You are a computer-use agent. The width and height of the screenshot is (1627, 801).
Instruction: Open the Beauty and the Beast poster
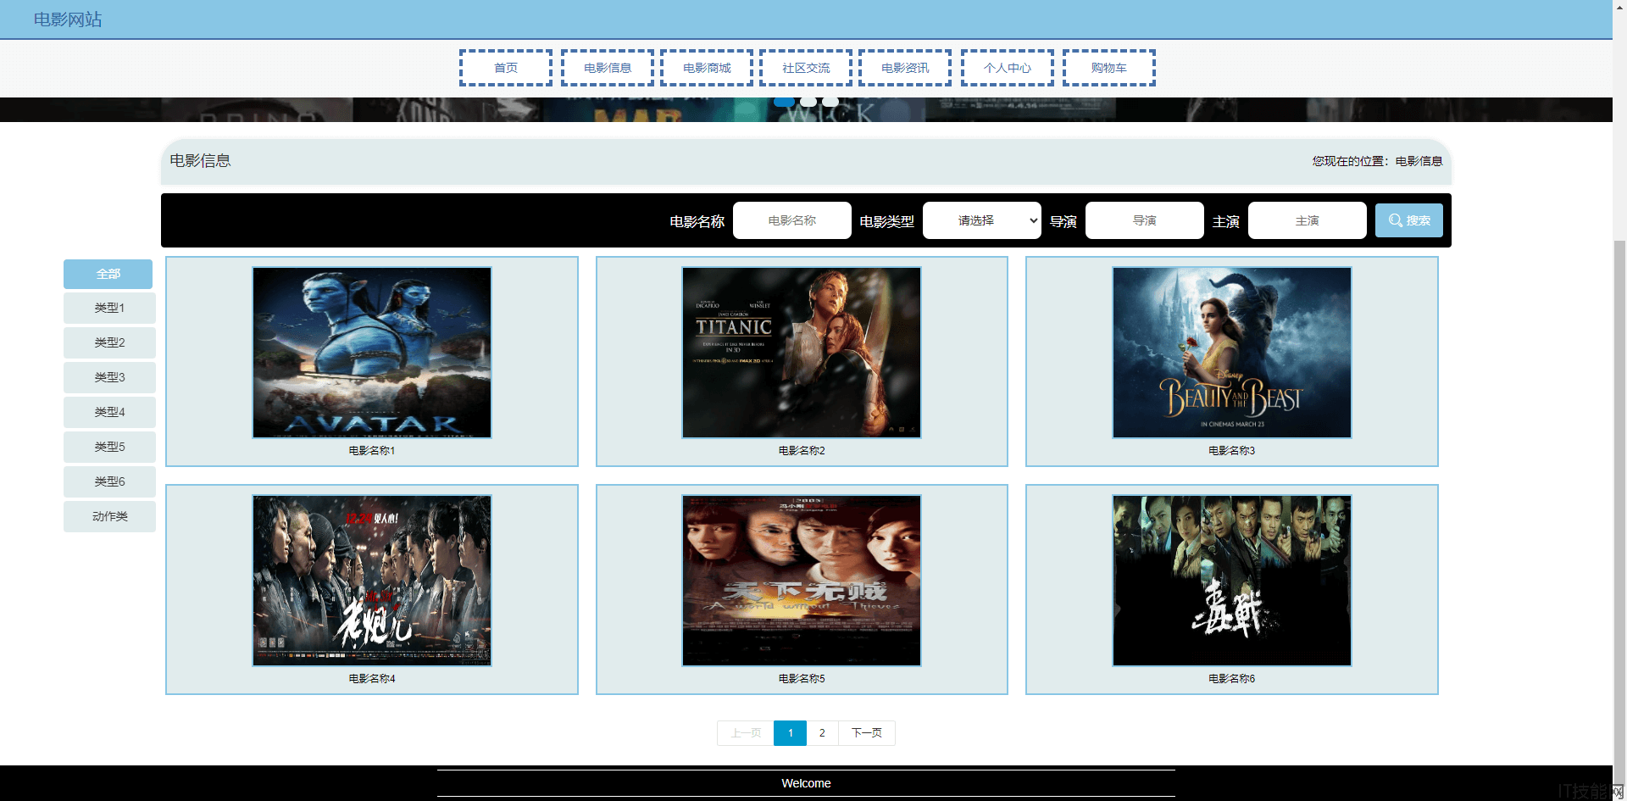[1232, 353]
